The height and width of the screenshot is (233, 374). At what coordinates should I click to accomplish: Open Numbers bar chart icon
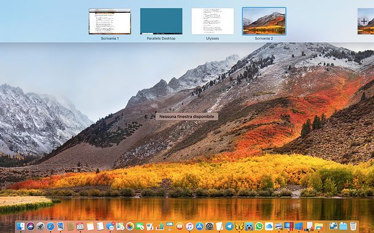(160, 226)
